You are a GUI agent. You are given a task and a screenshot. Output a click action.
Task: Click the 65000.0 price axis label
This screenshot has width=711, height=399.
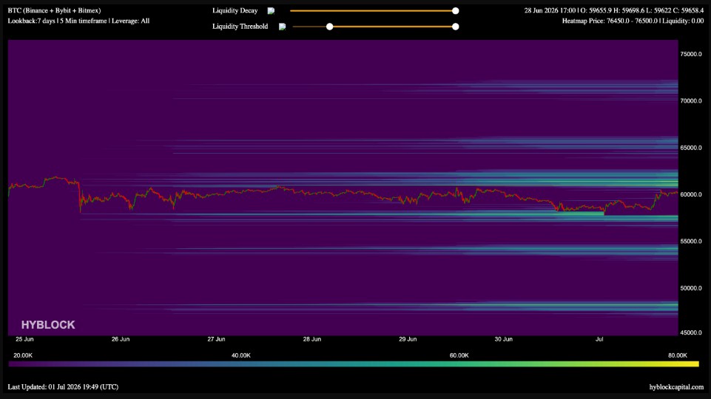click(690, 148)
